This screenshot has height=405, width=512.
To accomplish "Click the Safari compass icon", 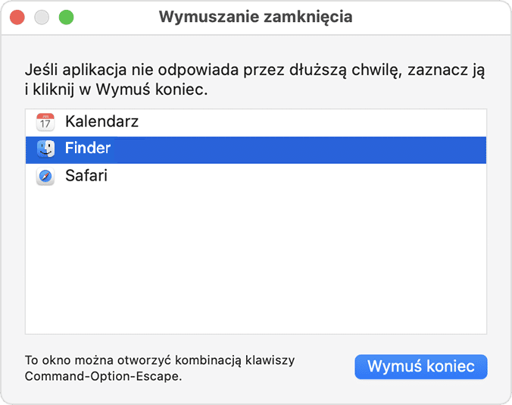I will click(x=45, y=177).
